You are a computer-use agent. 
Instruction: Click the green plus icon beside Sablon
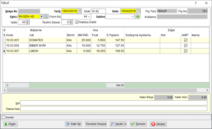point(138,17)
